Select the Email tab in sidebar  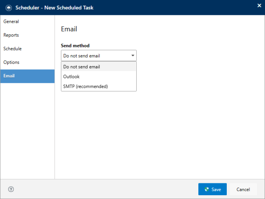pyautogui.click(x=27, y=76)
